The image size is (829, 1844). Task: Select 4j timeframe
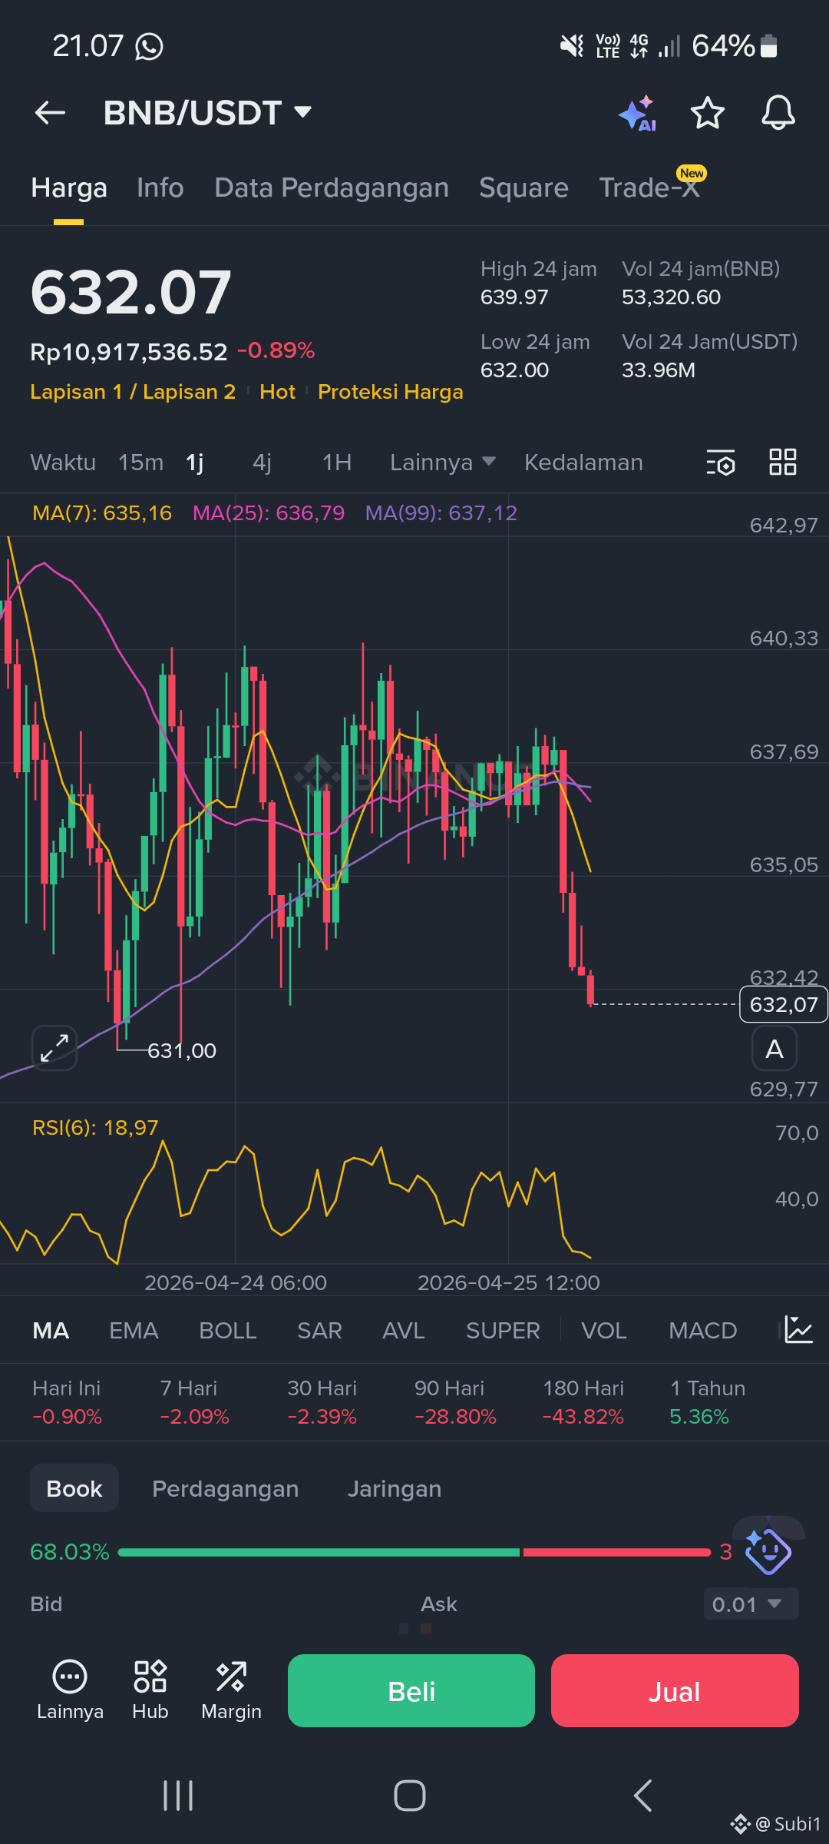click(262, 463)
